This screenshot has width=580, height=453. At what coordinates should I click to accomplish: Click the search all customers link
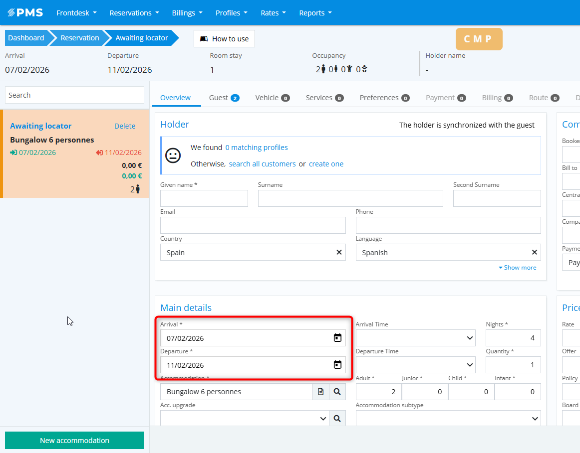tap(262, 164)
